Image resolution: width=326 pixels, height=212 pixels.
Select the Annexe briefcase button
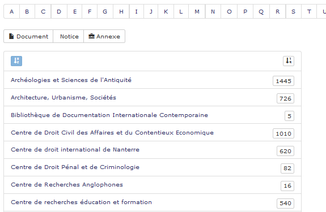click(104, 36)
